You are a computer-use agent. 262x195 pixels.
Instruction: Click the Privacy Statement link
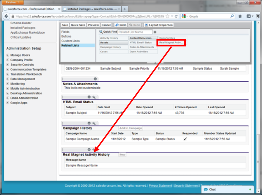(x=160, y=186)
